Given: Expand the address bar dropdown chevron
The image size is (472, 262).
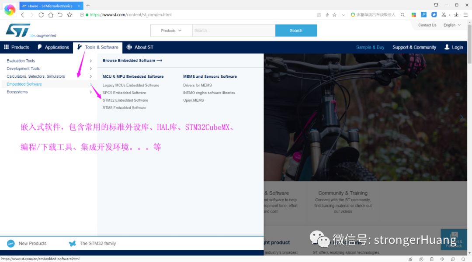Looking at the screenshot, I should click(x=343, y=15).
